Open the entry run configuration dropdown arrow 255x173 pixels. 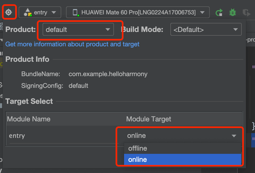click(54, 13)
